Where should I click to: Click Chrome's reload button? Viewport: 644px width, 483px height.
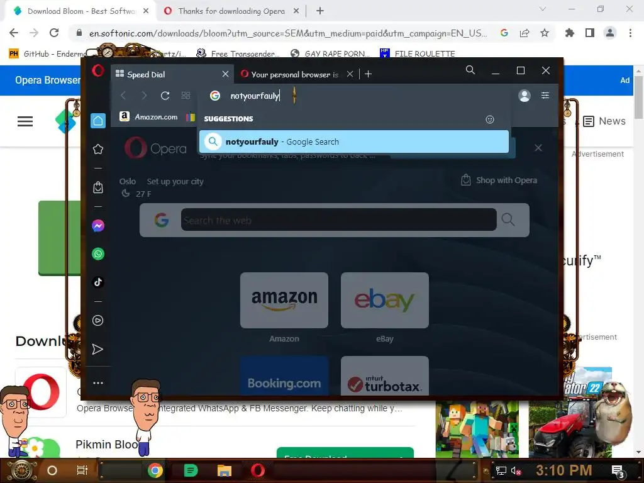pyautogui.click(x=54, y=33)
